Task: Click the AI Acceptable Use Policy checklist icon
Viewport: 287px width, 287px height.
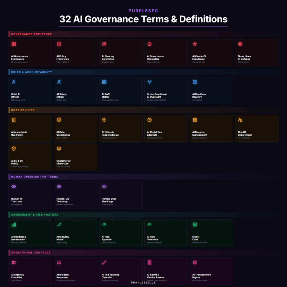Action: [x=14, y=120]
